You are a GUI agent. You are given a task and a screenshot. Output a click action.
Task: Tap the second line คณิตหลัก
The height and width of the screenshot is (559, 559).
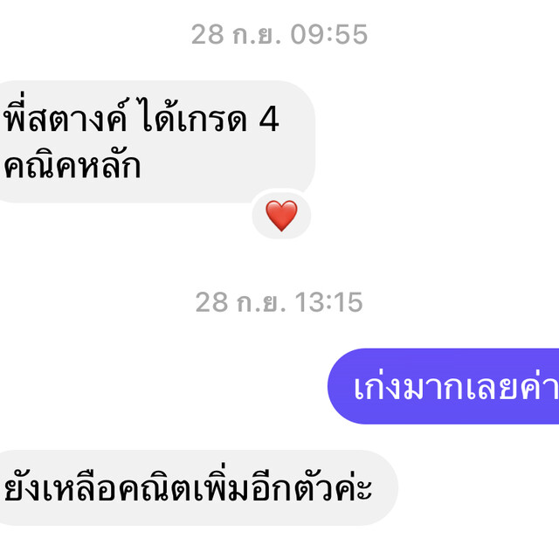pyautogui.click(x=72, y=165)
